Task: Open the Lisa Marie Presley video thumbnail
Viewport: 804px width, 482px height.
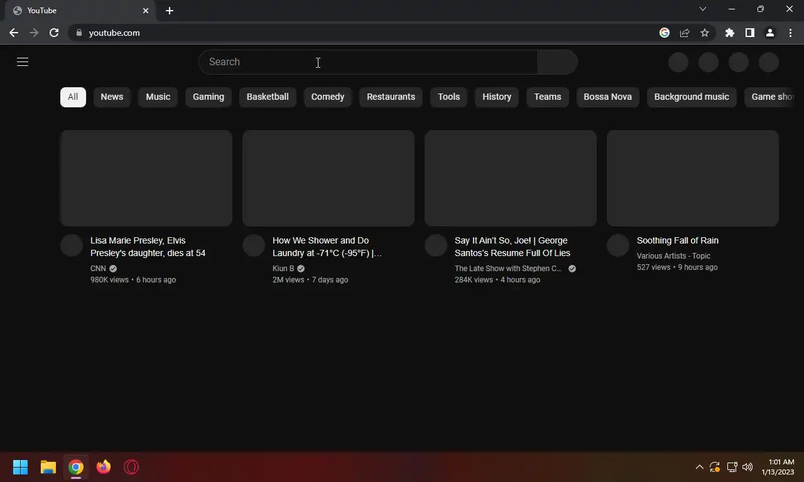Action: pos(146,178)
